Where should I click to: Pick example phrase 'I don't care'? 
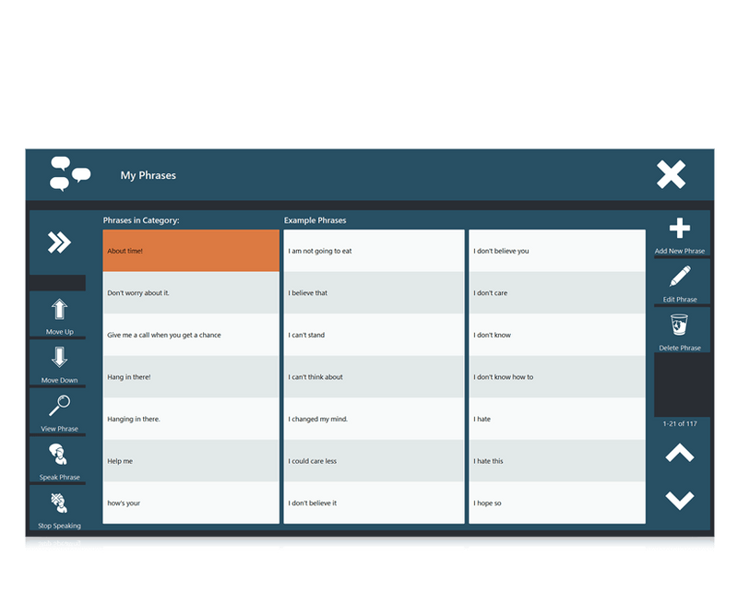click(x=556, y=293)
